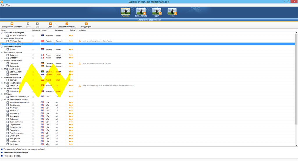The image size is (298, 161).
Task: Click the app icon in title bar
Action: [1, 2]
